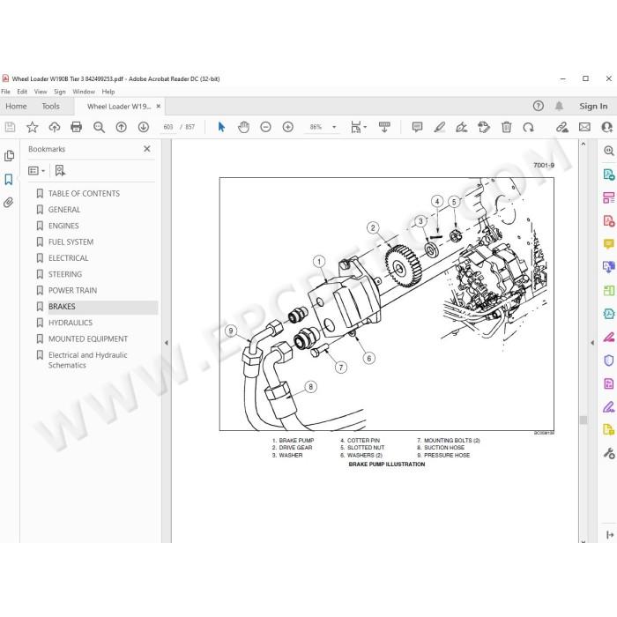Click the Sign In button
The image size is (617, 617).
point(593,107)
